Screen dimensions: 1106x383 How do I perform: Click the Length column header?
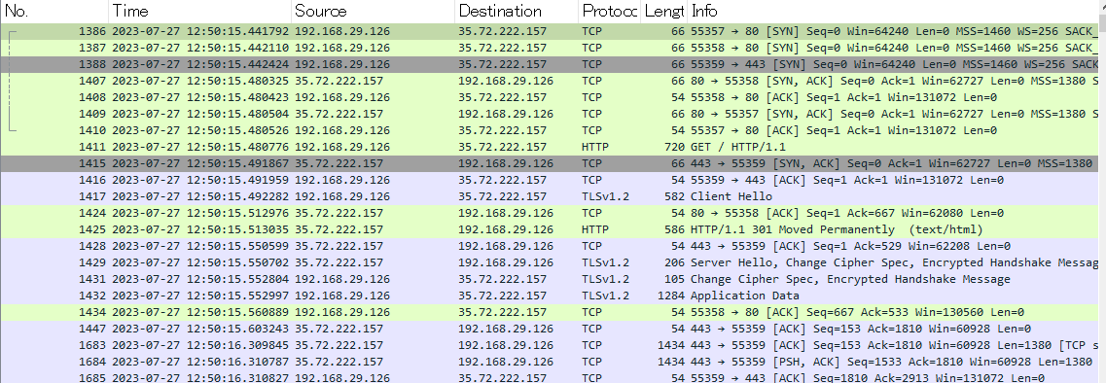[x=663, y=11]
